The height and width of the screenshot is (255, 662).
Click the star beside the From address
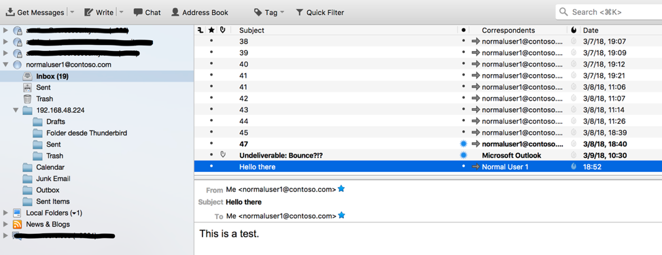click(341, 189)
